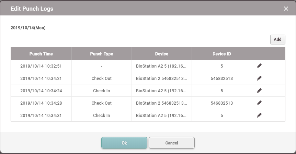Viewport: 296px width, 154px height.
Task: Select the Device column header
Action: pyautogui.click(x=161, y=54)
